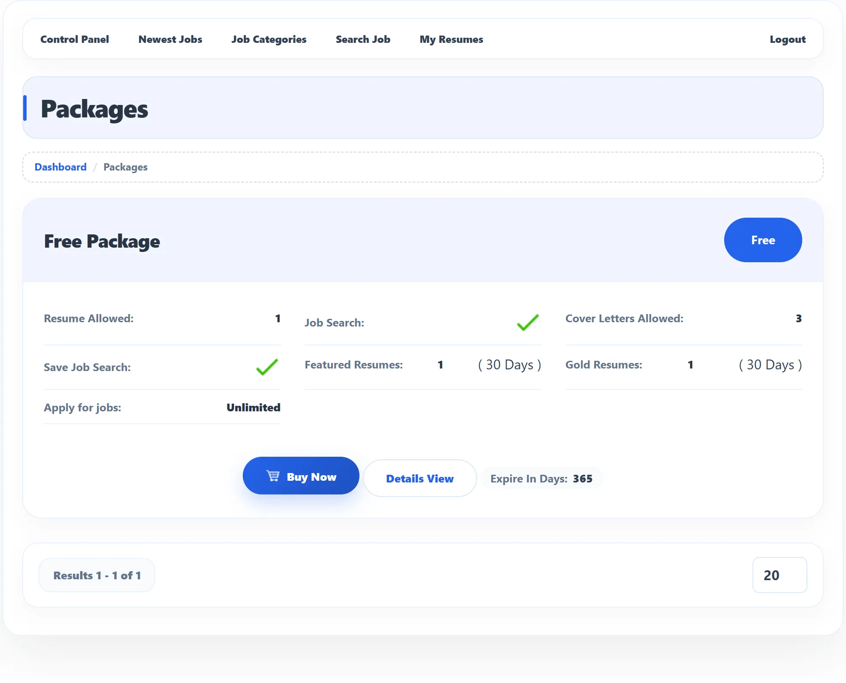Image resolution: width=846 pixels, height=683 pixels.
Task: Click the Resume Allowed label
Action: tap(89, 318)
